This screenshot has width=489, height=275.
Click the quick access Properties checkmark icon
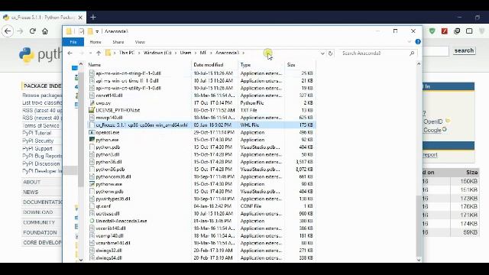(82, 31)
